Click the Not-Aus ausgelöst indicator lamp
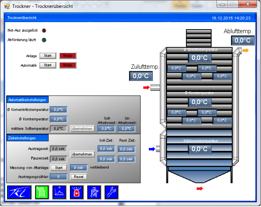This screenshot has height=207, width=261. click(x=44, y=30)
